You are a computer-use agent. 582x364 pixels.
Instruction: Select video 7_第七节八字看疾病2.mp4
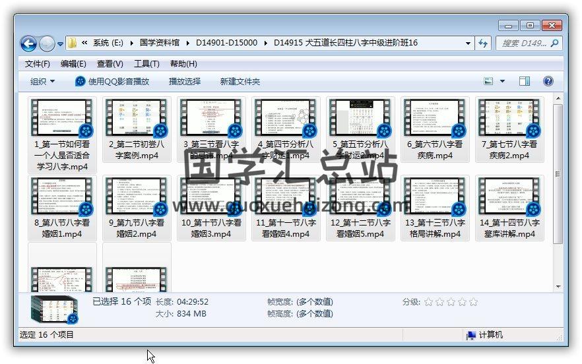(509, 129)
